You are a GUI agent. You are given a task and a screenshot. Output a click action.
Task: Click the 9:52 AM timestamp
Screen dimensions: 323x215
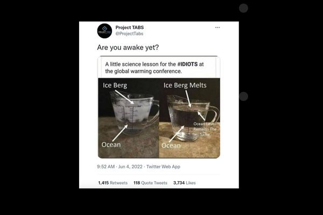(x=106, y=167)
